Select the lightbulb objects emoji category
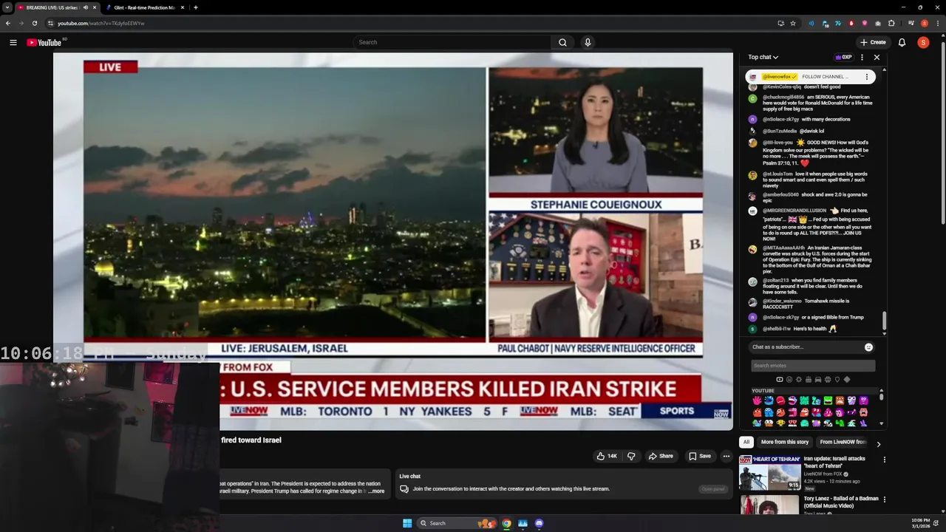Viewport: 946px width, 532px height. 837,379
